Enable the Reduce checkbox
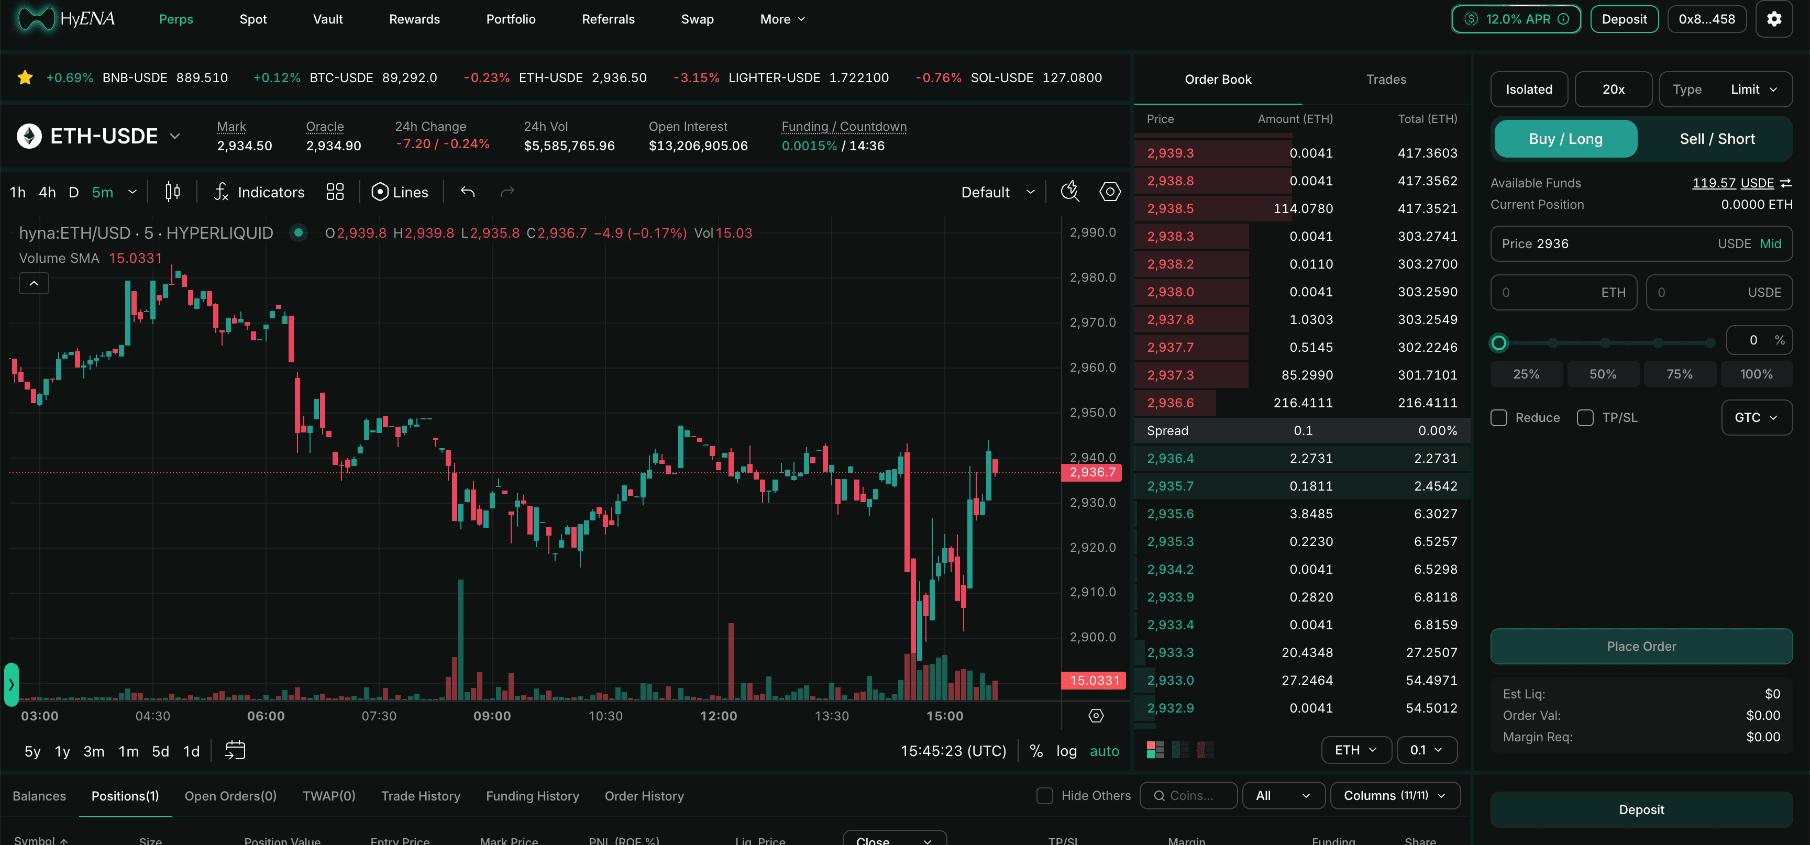1810x845 pixels. click(1499, 418)
